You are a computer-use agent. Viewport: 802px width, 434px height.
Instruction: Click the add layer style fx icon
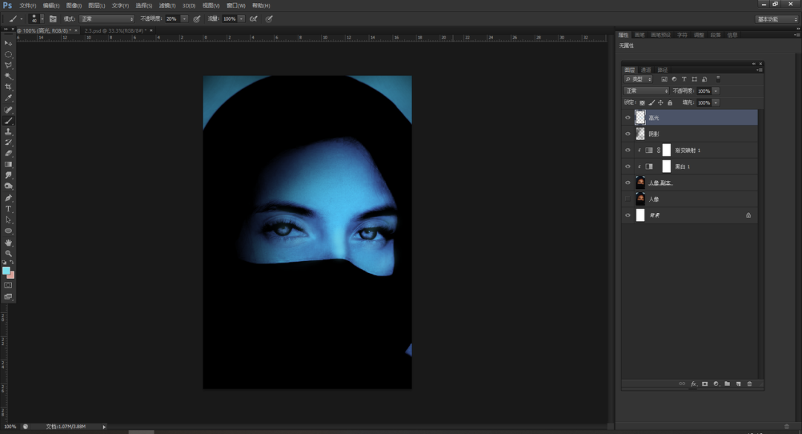coord(694,384)
